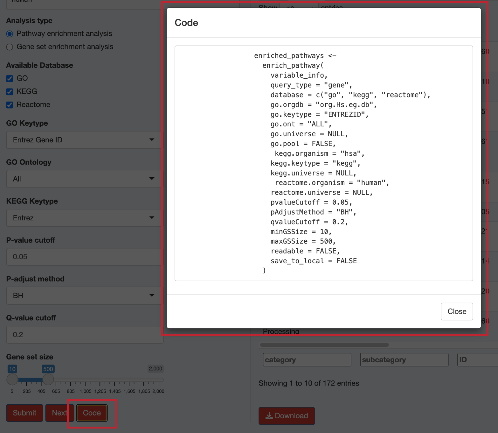Screen dimensions: 498x433
Task: Click the subcategory filter field
Action: point(404,360)
